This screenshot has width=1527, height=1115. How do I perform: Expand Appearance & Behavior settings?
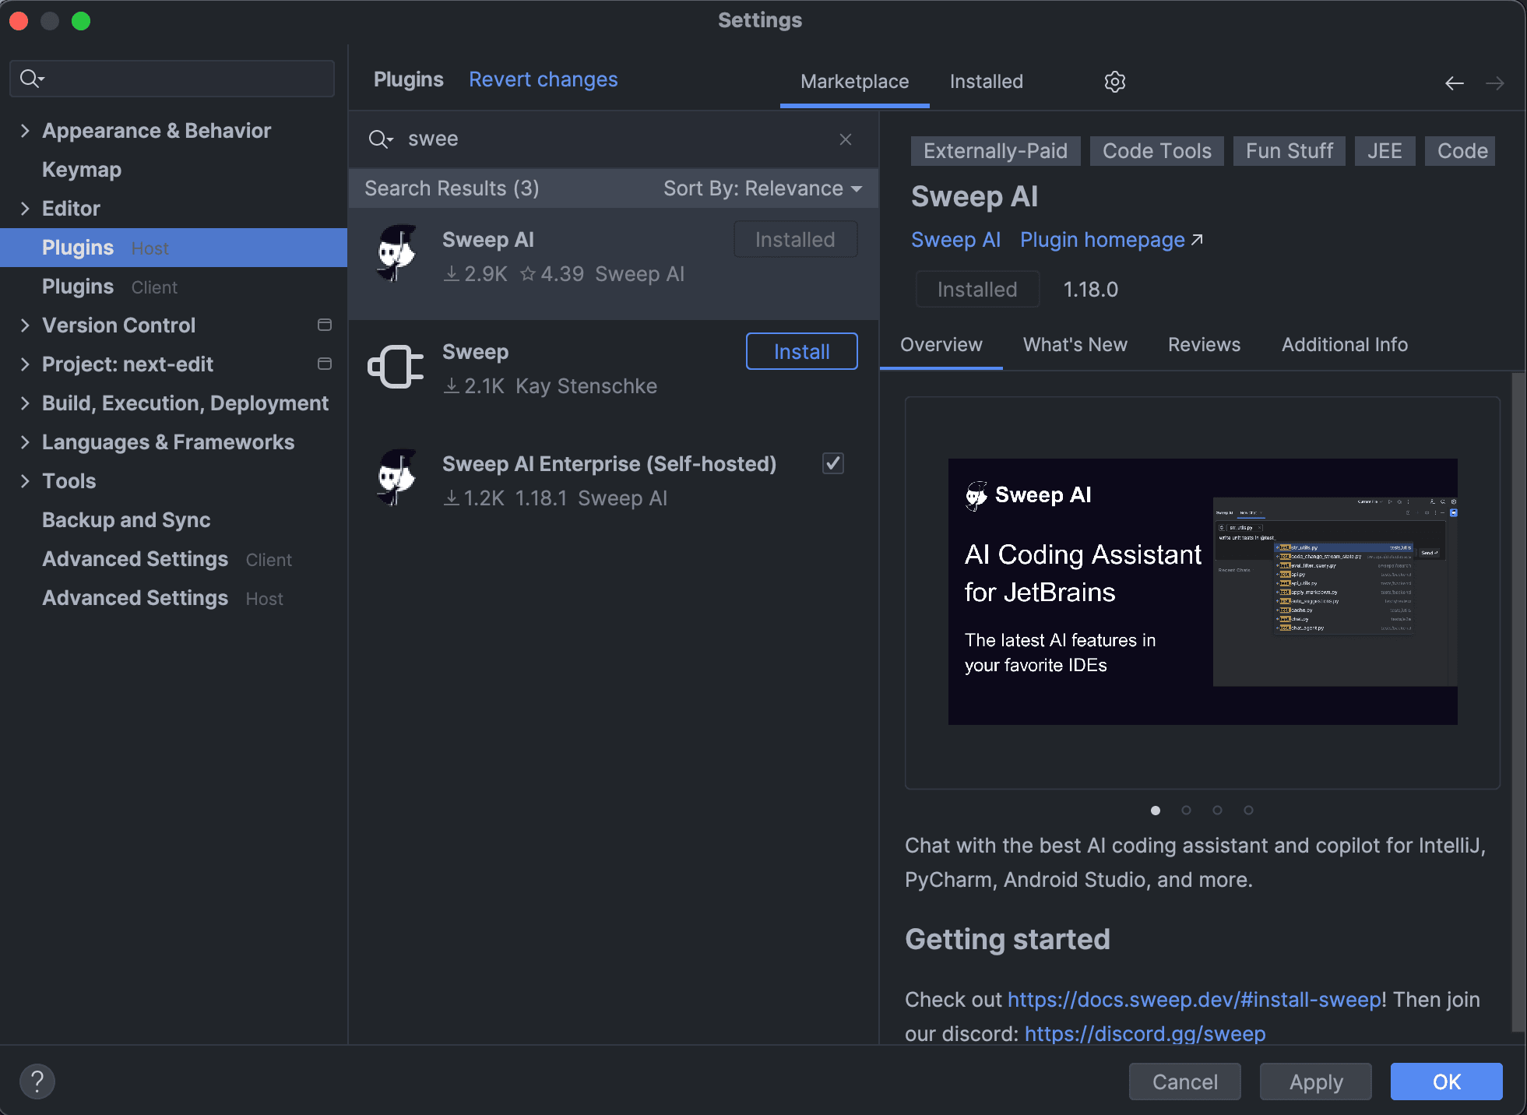25,131
